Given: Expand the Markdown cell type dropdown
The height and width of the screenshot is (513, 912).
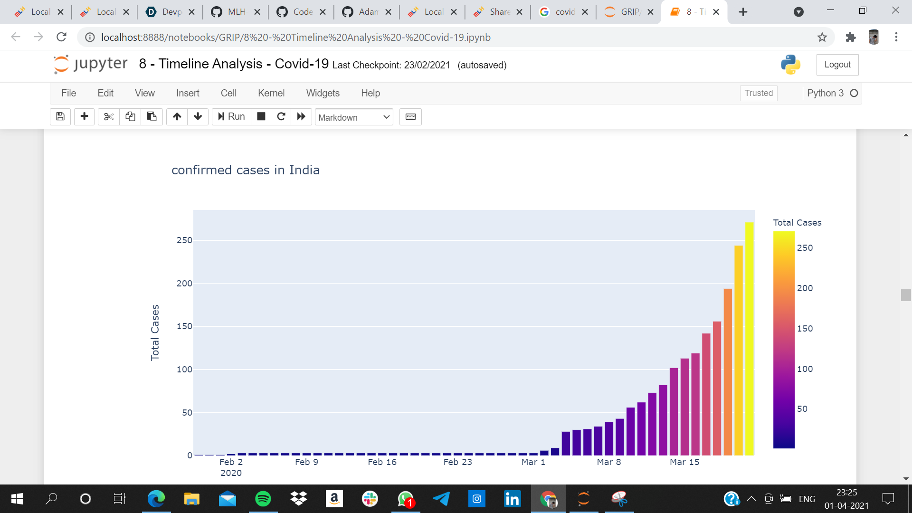Looking at the screenshot, I should click(x=354, y=117).
